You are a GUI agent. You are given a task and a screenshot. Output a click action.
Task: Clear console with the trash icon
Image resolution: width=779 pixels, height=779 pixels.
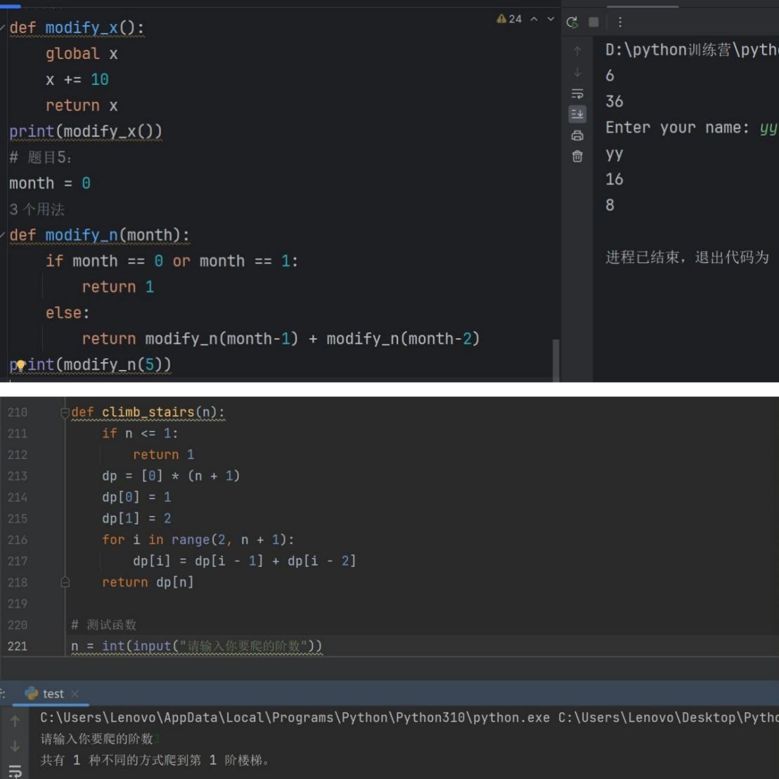(x=577, y=156)
